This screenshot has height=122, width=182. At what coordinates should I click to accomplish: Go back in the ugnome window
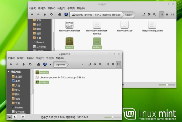tap(11, 64)
